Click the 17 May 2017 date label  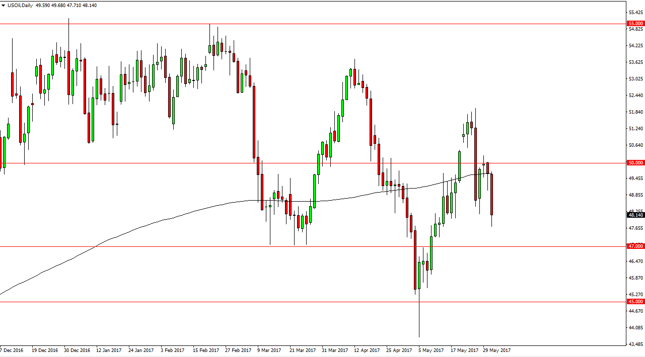click(463, 350)
